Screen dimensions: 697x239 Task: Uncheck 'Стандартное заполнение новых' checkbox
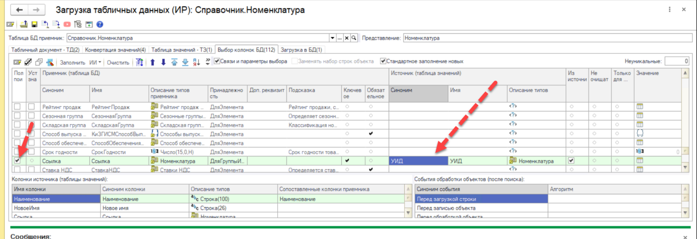point(383,61)
